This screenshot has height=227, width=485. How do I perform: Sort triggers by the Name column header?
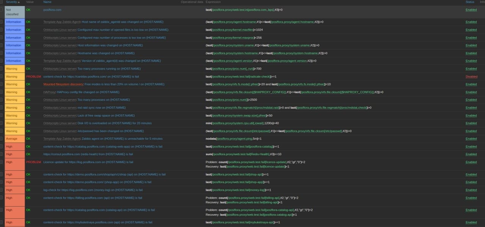[47, 2]
